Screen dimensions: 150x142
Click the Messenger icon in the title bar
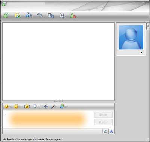(x=4, y=4)
